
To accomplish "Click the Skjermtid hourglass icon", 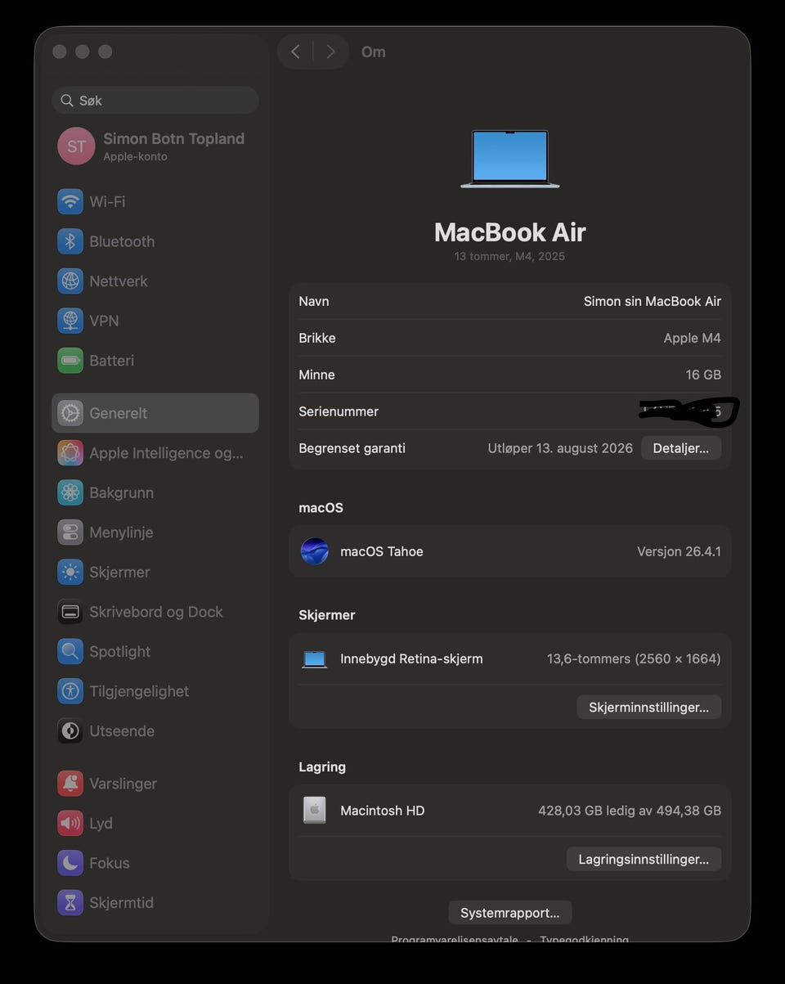I will 70,903.
